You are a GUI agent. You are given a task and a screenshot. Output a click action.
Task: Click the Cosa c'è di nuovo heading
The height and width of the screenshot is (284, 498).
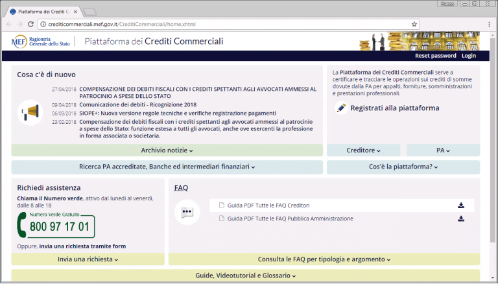pos(47,75)
